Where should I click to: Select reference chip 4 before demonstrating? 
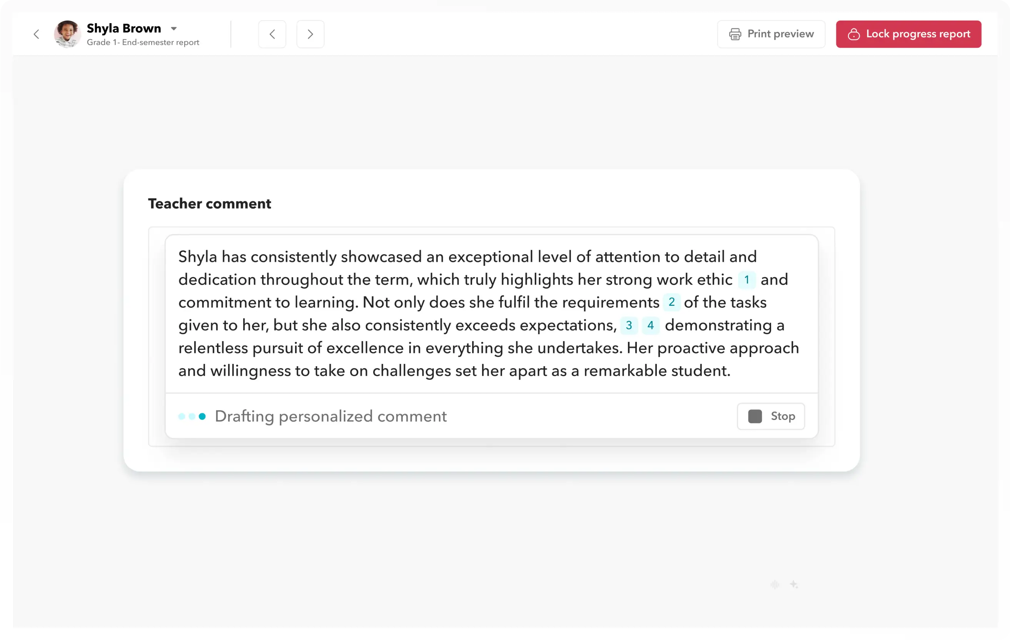(x=651, y=325)
